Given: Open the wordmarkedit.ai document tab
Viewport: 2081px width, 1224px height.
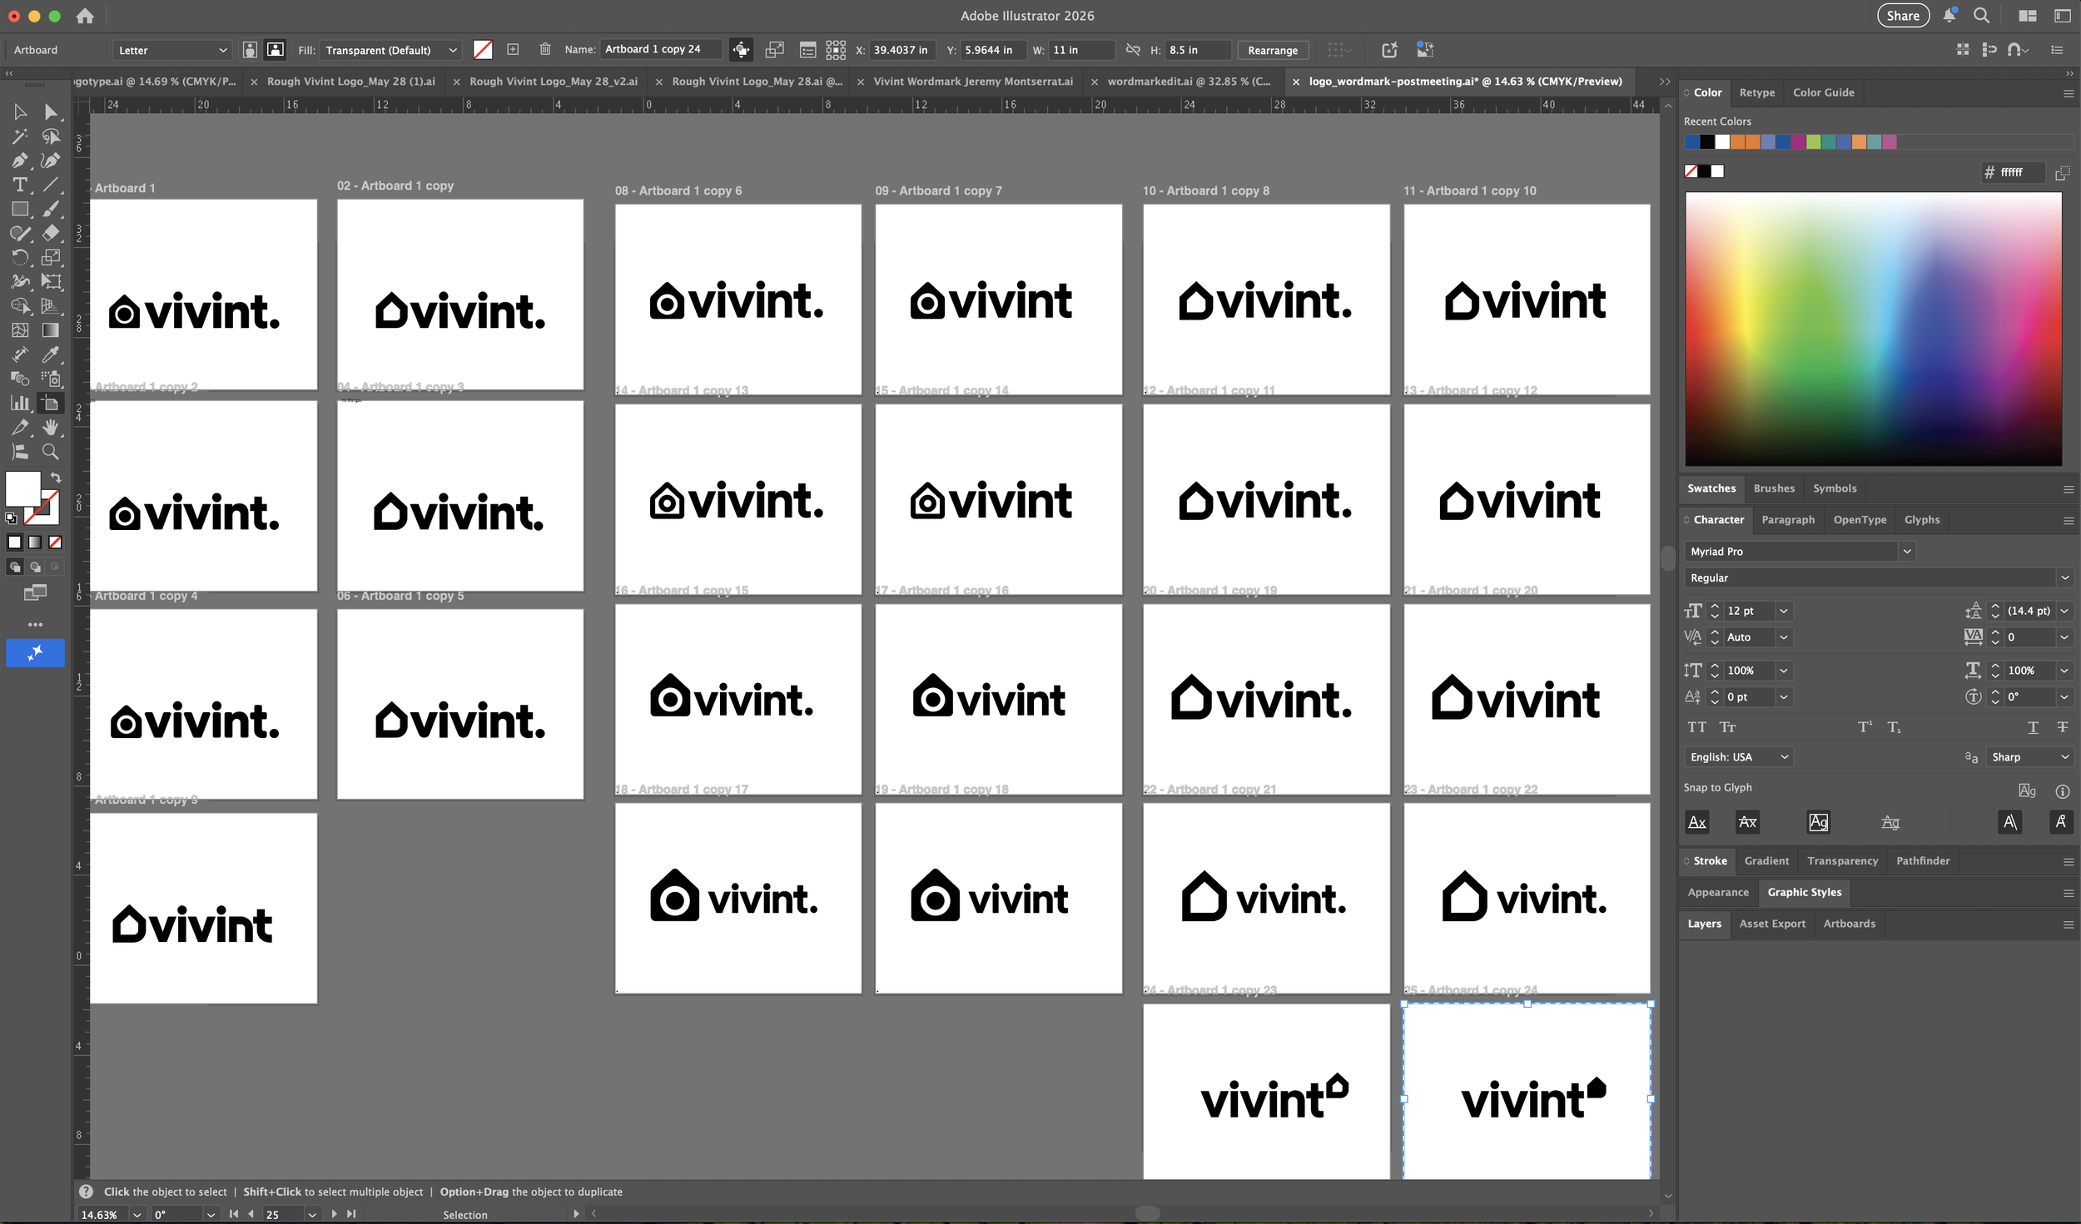Looking at the screenshot, I should 1188,82.
